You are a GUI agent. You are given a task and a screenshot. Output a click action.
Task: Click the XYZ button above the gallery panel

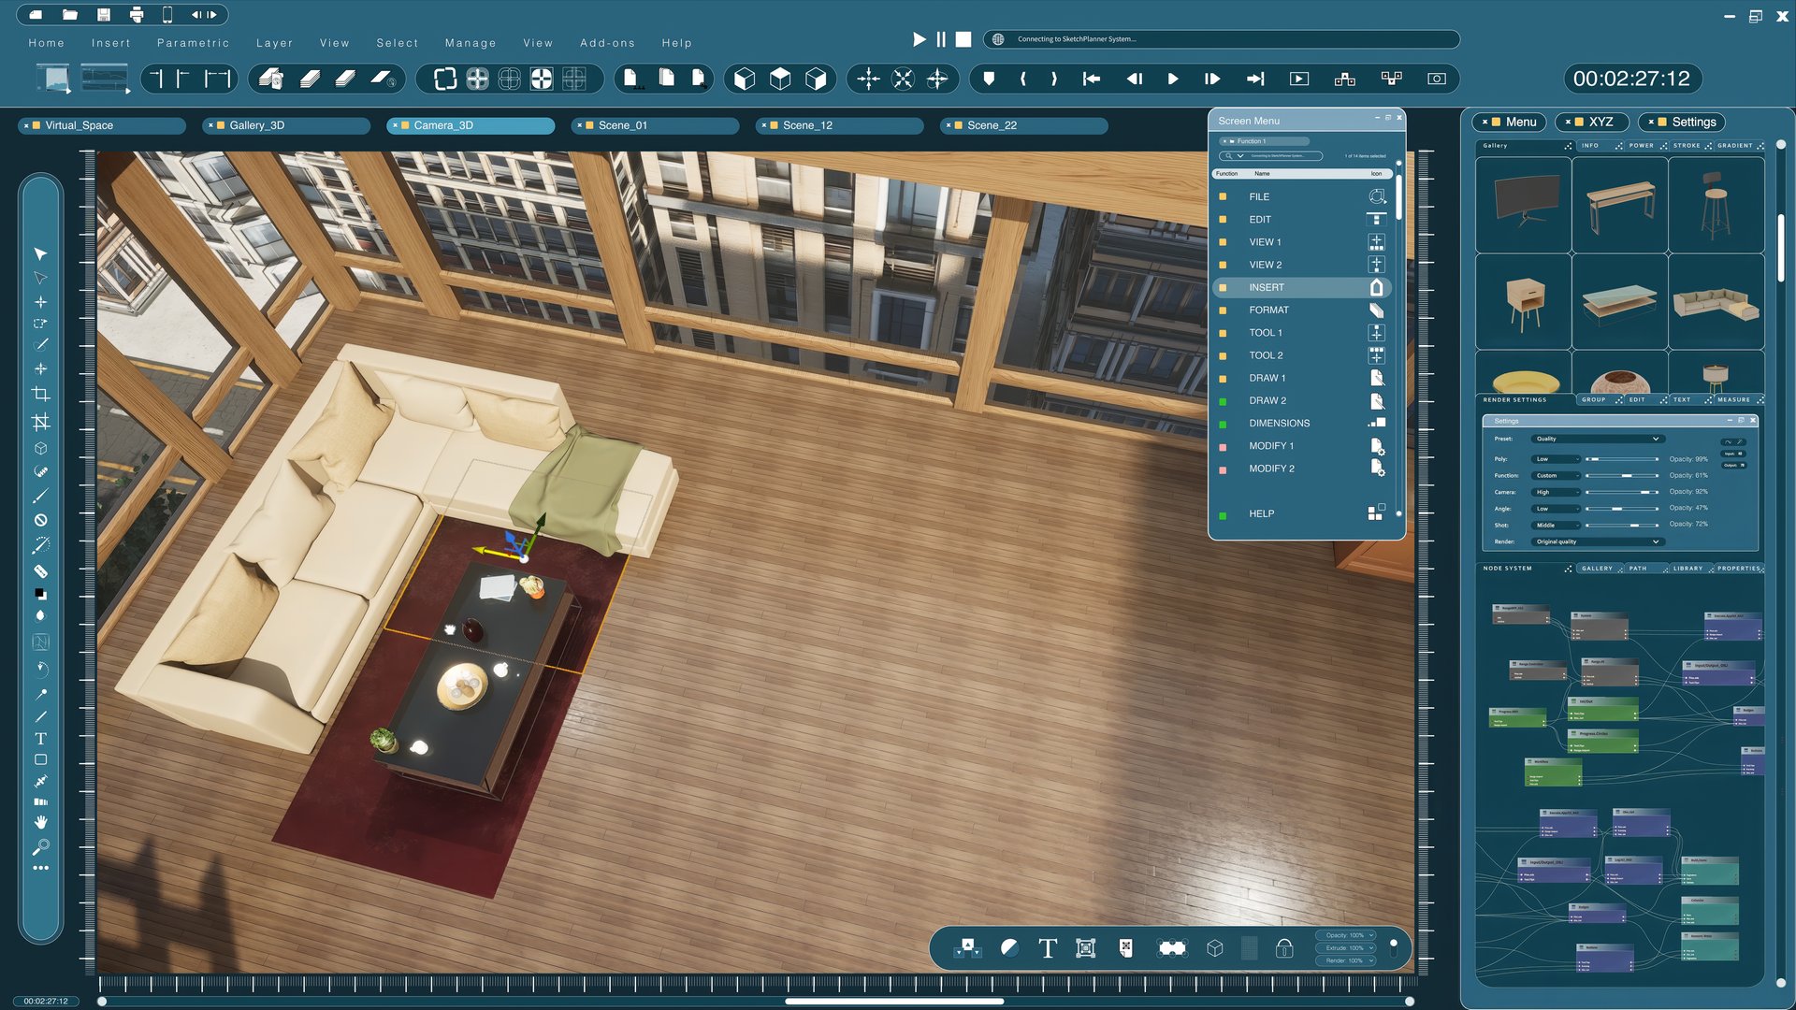(x=1599, y=122)
